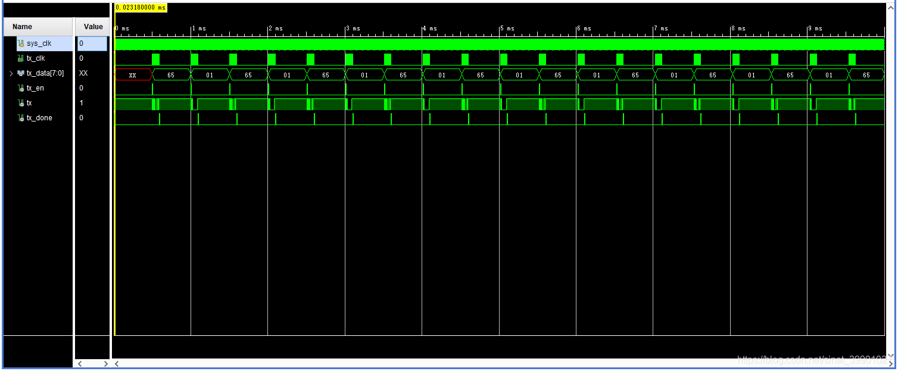
Task: Click the Name column header
Action: [38, 27]
